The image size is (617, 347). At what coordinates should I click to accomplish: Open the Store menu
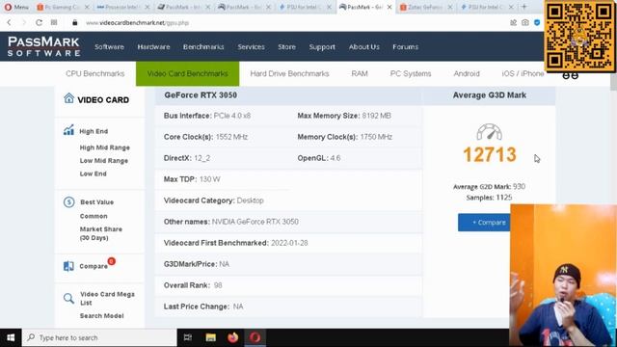pos(286,47)
